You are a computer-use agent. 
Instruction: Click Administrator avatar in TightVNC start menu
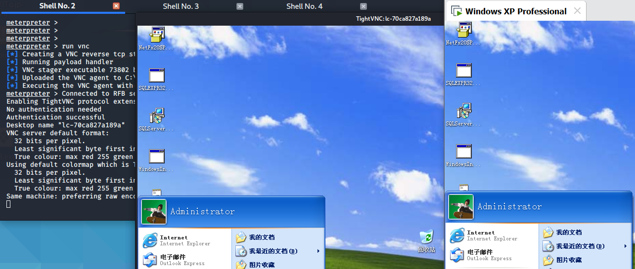(154, 212)
